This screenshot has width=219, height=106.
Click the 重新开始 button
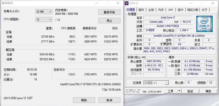click(109, 12)
